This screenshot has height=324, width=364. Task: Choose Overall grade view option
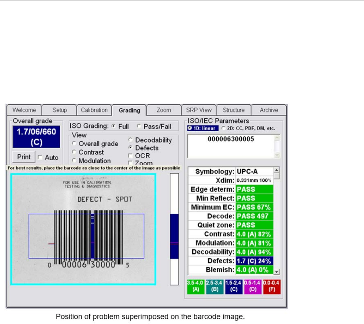74,143
